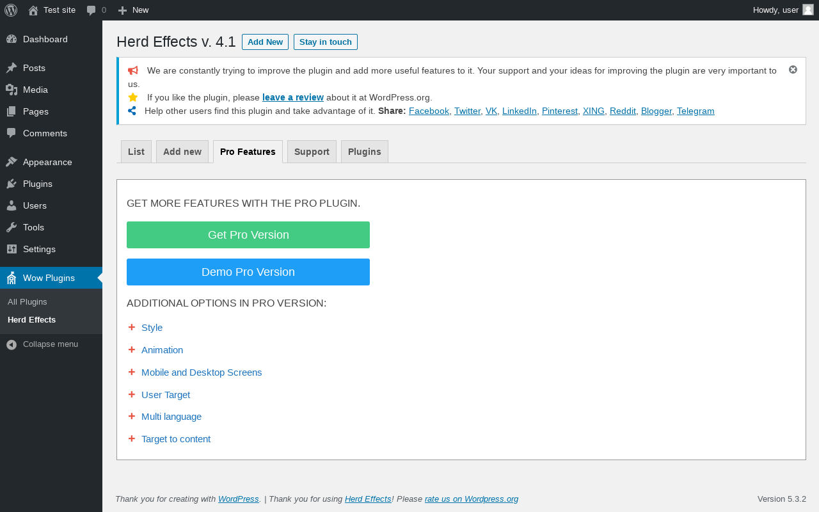Screen dimensions: 819x512
Task: Click rate us on Wordpress.org link
Action: [472, 499]
